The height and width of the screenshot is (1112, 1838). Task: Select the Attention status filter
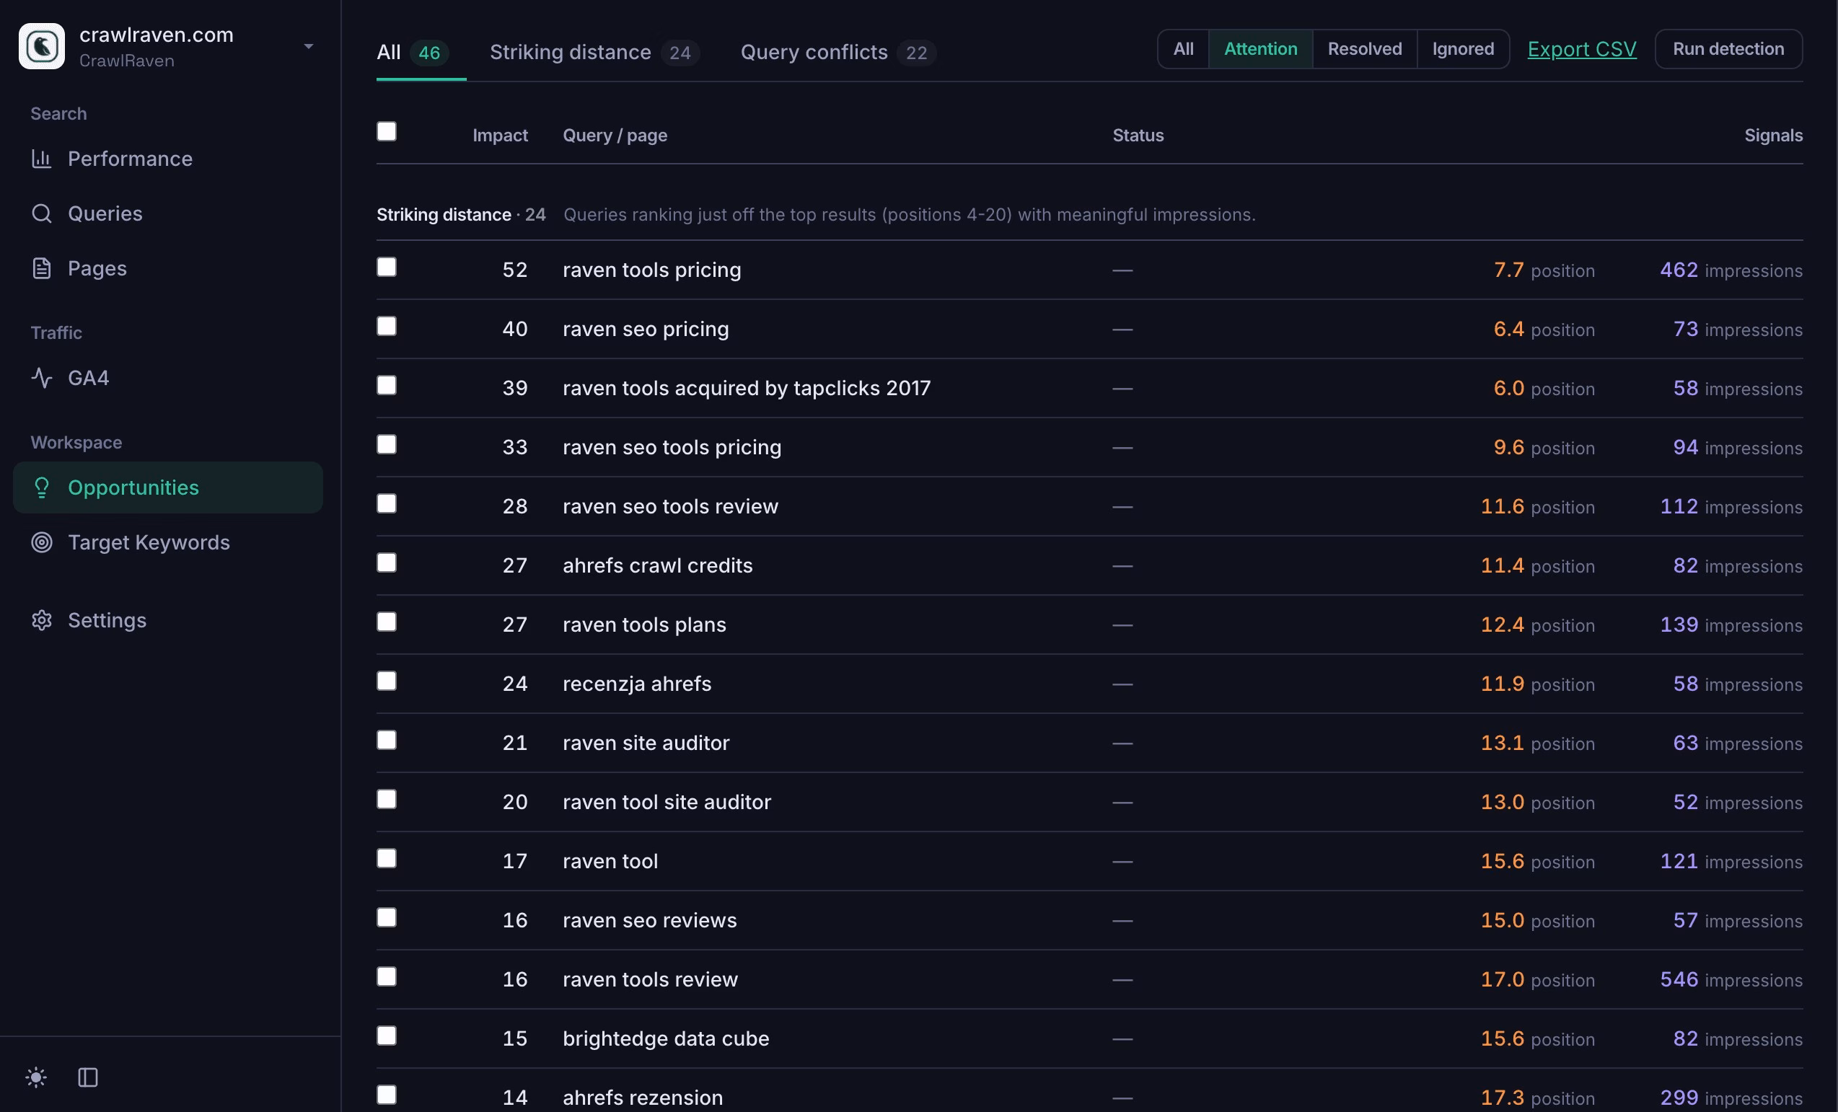tap(1261, 49)
